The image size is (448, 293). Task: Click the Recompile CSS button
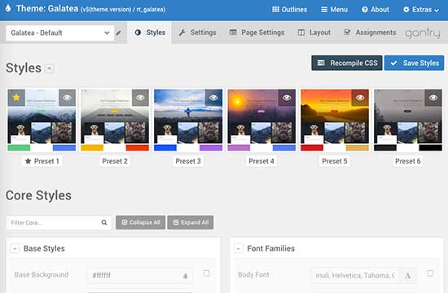[347, 63]
